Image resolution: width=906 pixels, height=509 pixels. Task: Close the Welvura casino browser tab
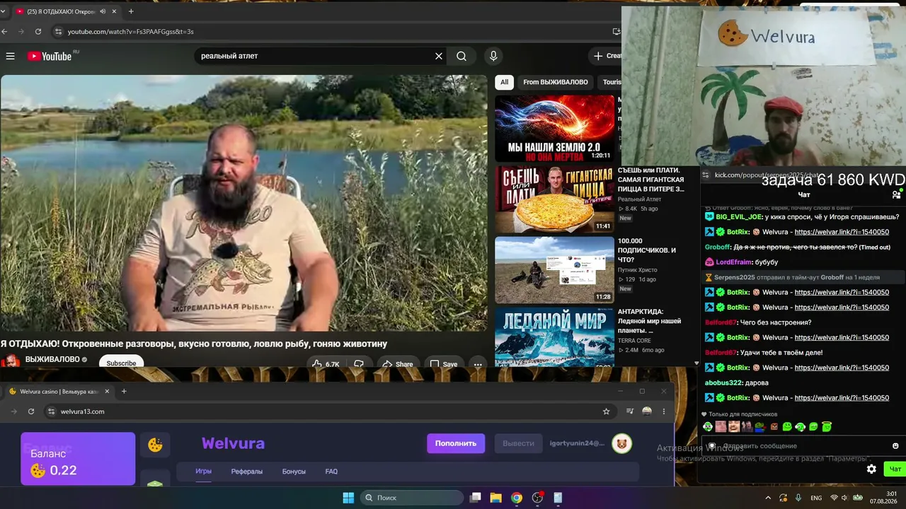[x=108, y=391]
